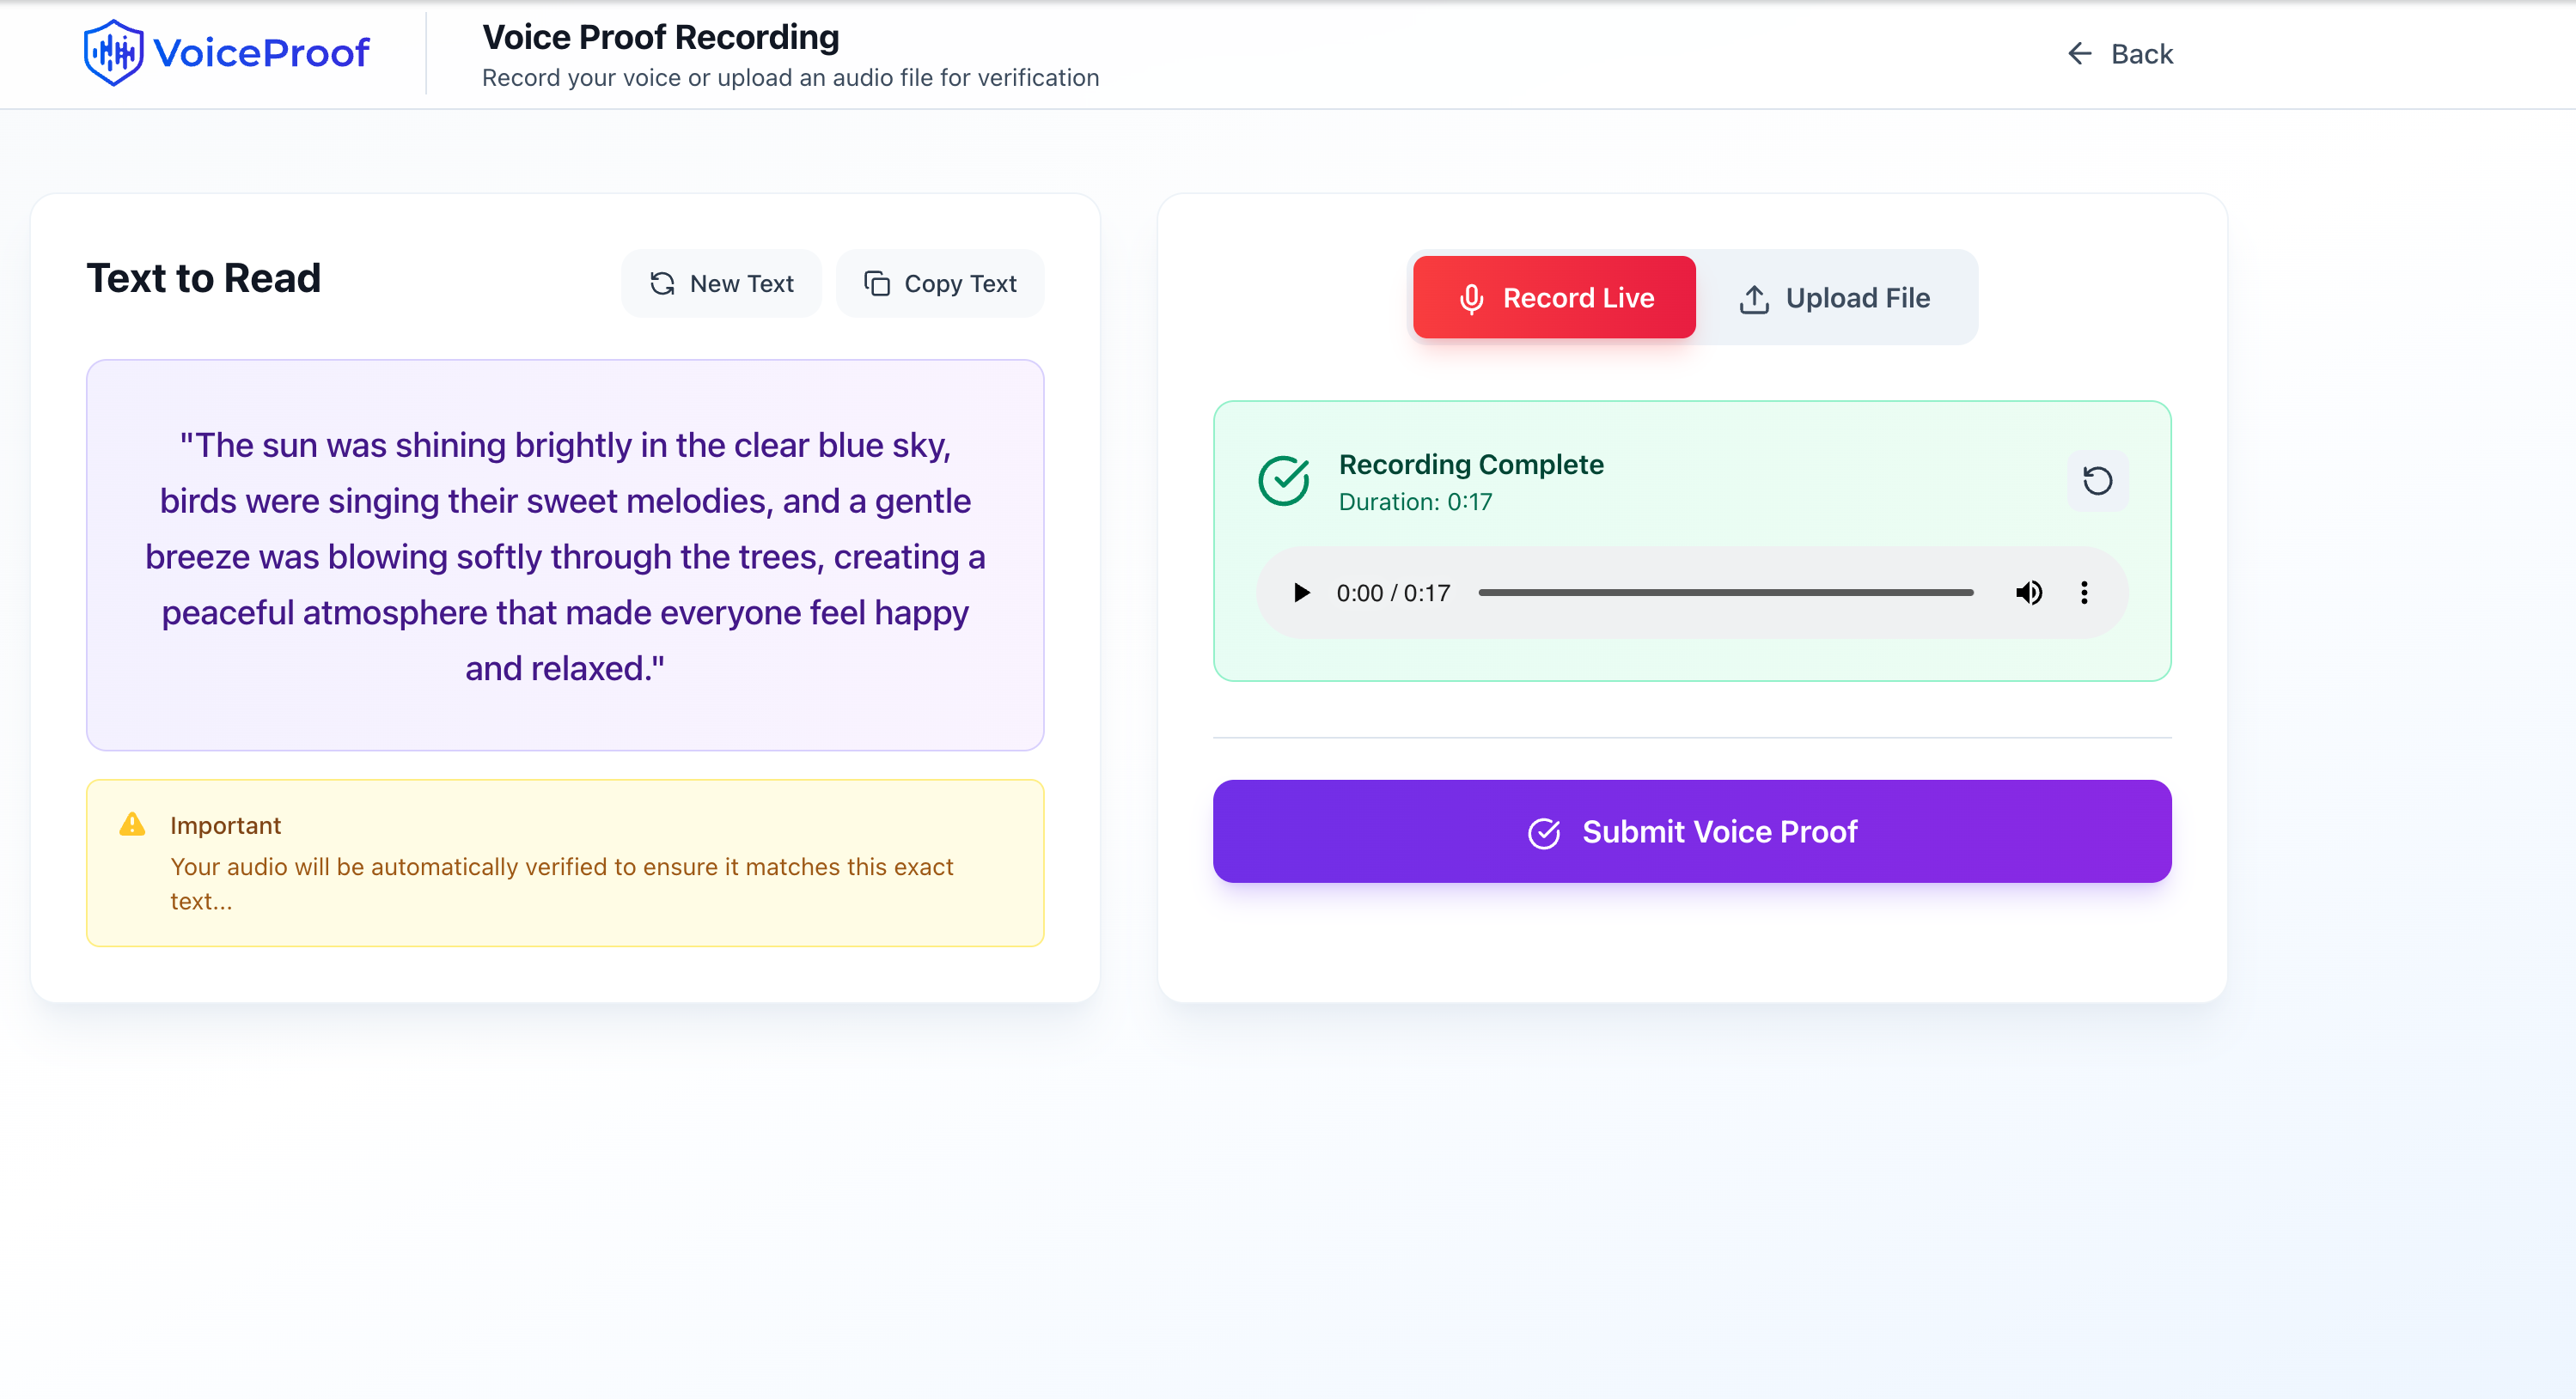Screen dimensions: 2576x1399
Task: Click the re-record circular arrow icon
Action: [x=2097, y=482]
